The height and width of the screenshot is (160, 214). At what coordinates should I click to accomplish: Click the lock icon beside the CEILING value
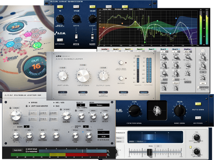point(61,109)
